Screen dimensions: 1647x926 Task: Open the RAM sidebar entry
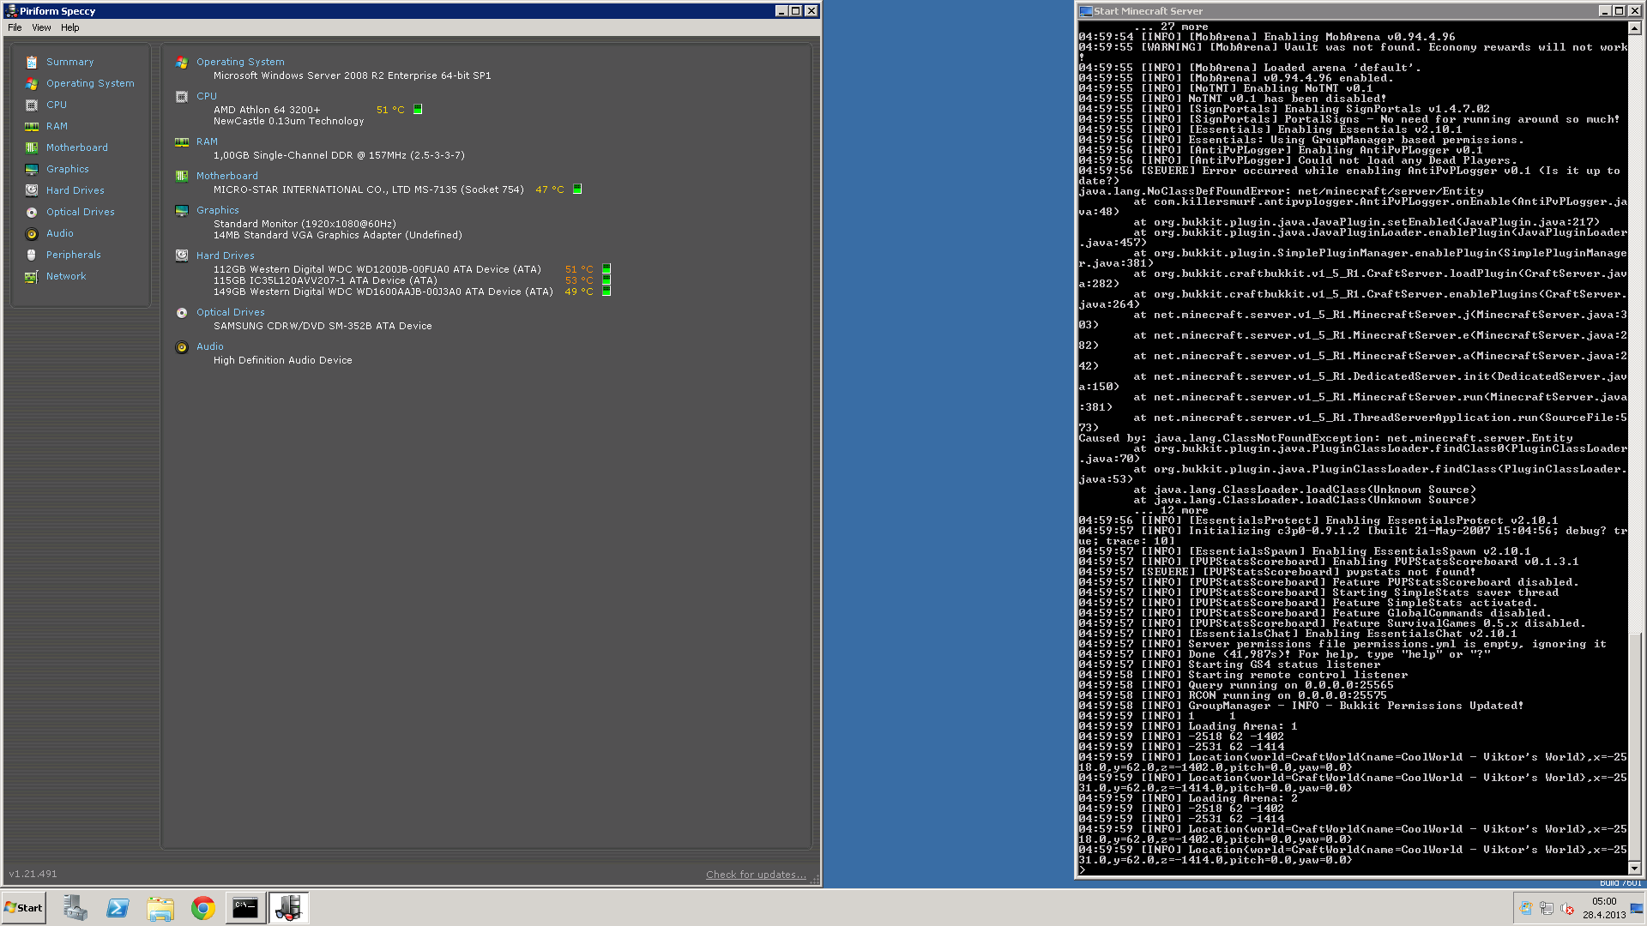[57, 126]
